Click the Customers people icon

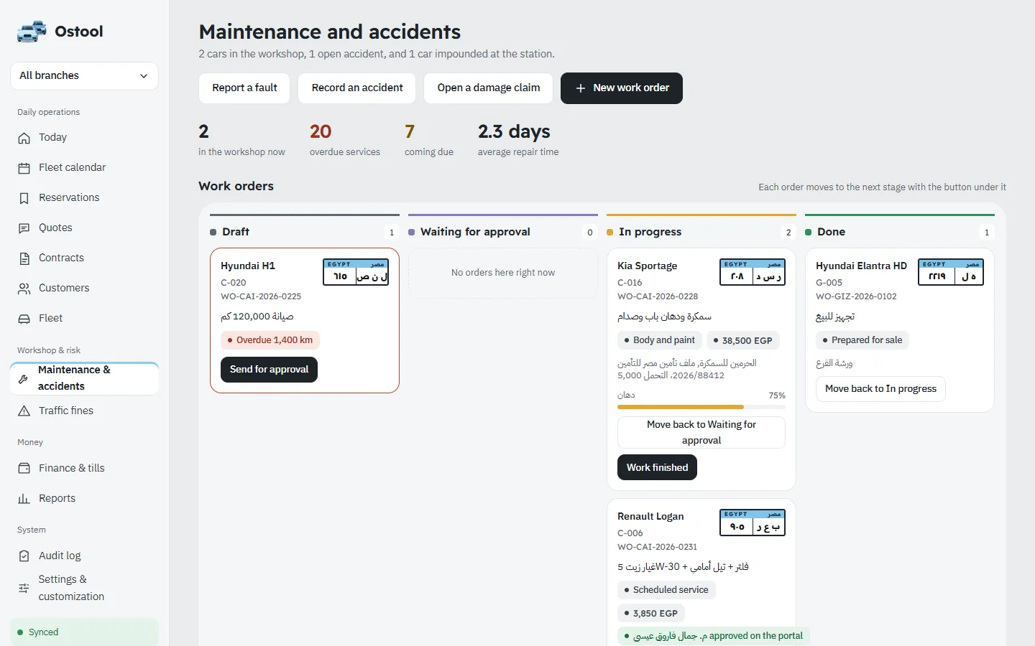(24, 289)
